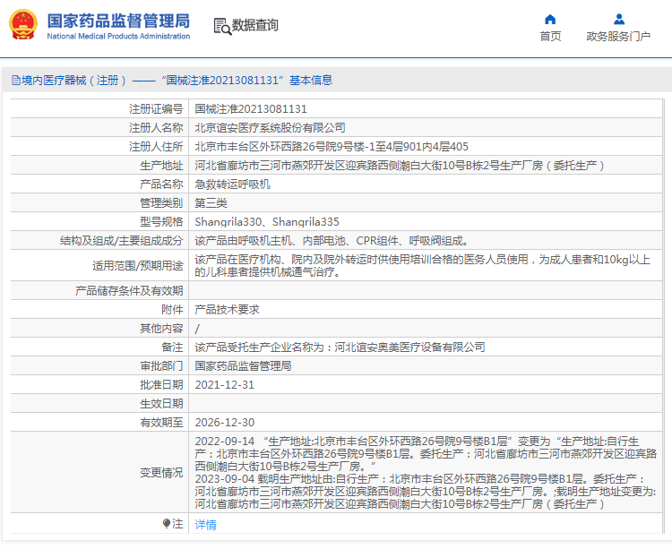The width and height of the screenshot is (672, 549).
Task: Click the 审批部门 label
Action: tap(161, 366)
